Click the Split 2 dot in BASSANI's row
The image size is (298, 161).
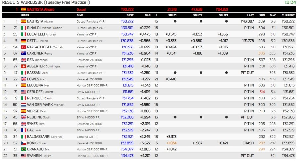tap(201, 73)
